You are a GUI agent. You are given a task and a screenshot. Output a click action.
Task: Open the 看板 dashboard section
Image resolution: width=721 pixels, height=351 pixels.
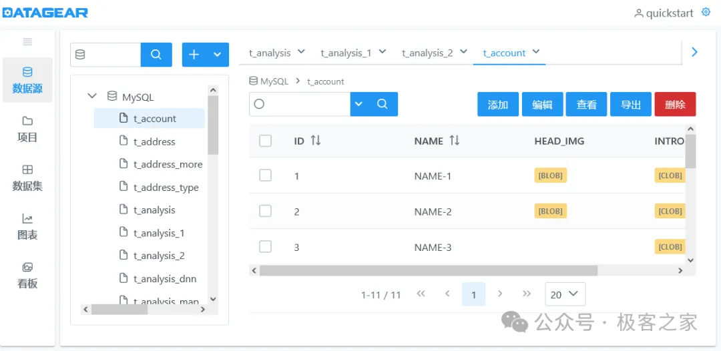27,276
